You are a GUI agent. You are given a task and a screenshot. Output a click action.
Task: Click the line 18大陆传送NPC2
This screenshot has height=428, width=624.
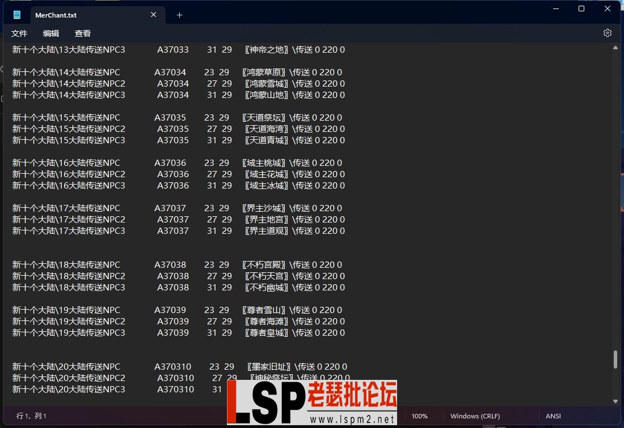tap(178, 276)
